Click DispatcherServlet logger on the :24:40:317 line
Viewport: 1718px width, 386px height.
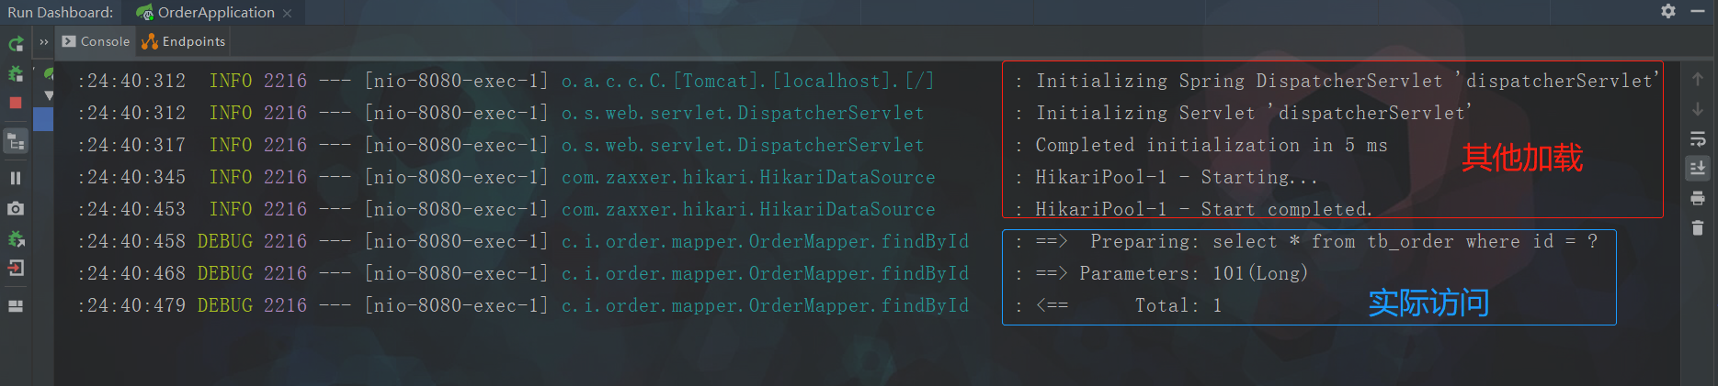click(743, 145)
